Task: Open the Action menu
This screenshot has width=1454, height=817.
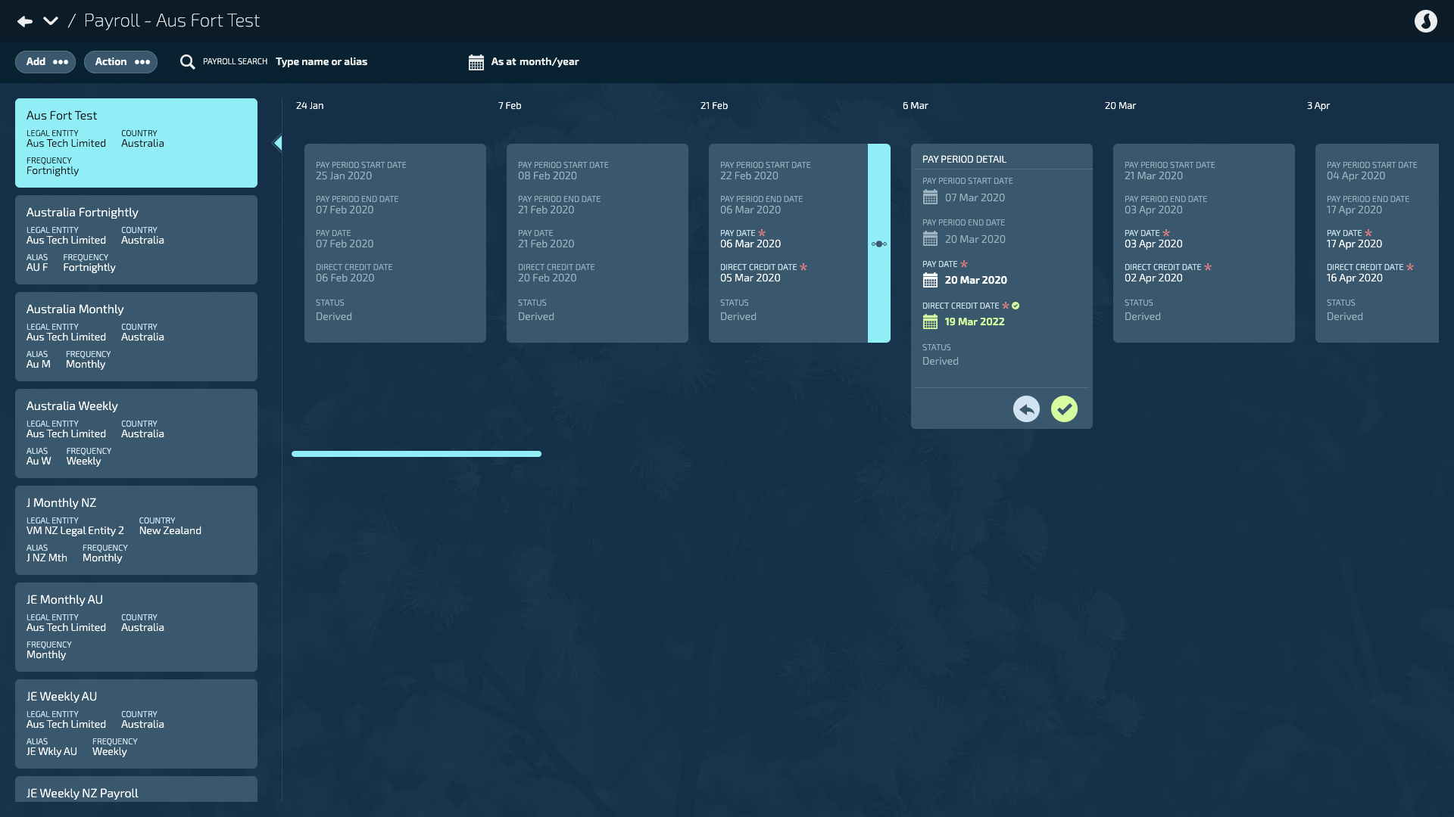Action: tap(121, 62)
